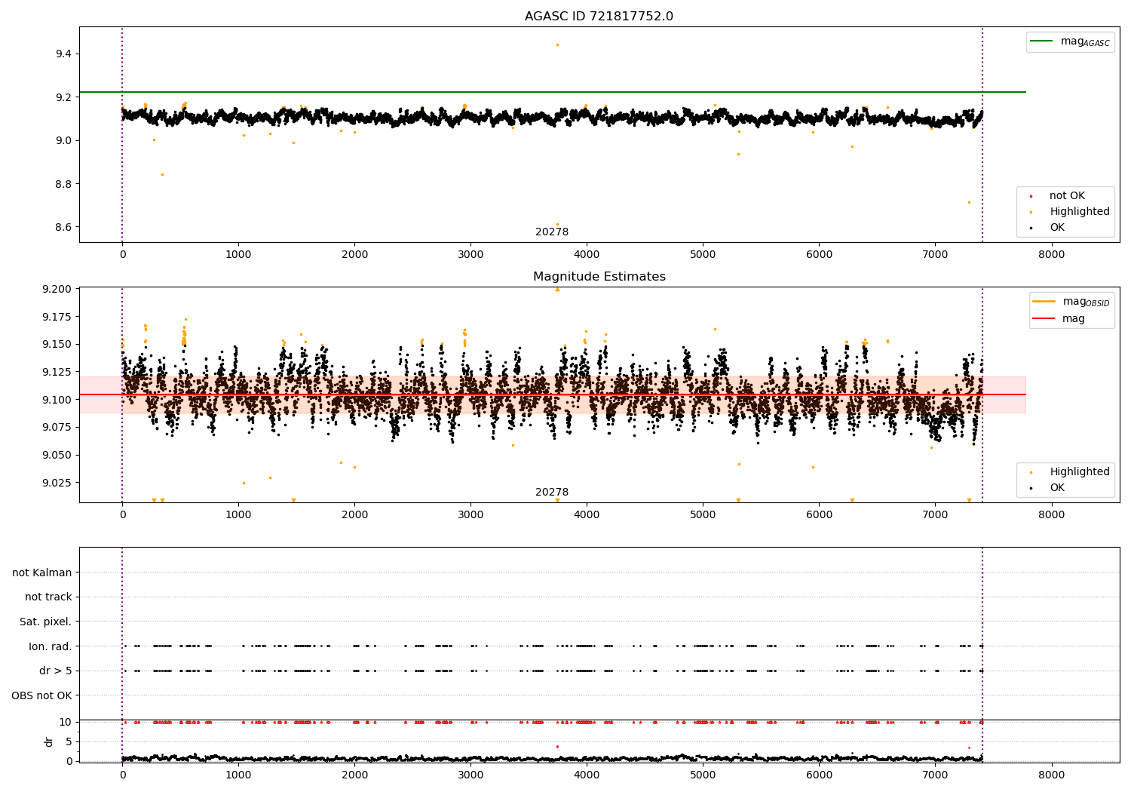Click the red mag legend line in middle plot
The width and height of the screenshot is (1131, 792).
pos(1044,318)
